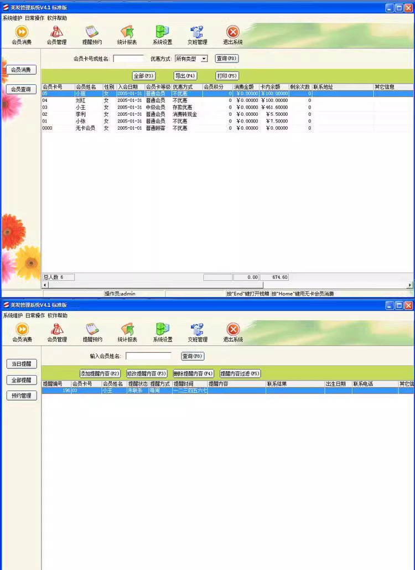Open 软件帮助 menu in upper window

(57, 18)
